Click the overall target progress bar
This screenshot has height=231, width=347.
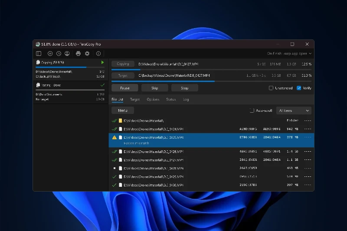coord(211,81)
